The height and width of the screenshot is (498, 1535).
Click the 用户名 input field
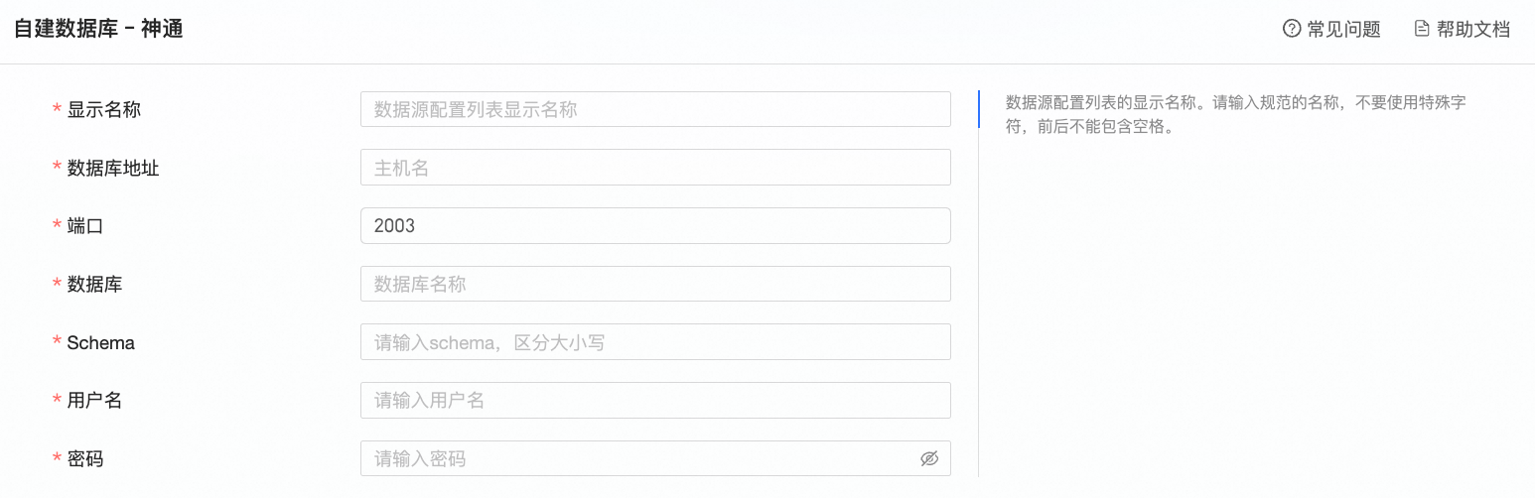(x=655, y=401)
